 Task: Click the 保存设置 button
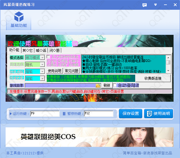coord(131,113)
